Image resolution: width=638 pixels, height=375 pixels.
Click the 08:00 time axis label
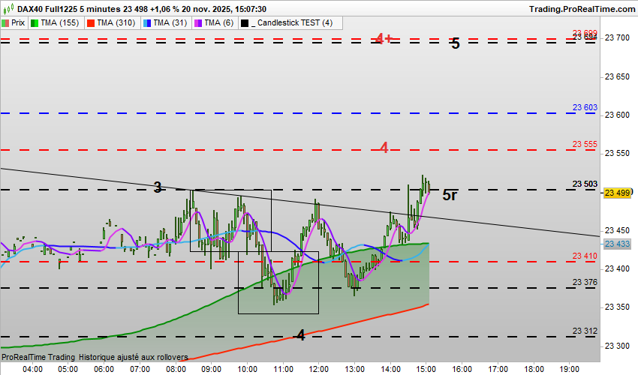tap(176, 369)
